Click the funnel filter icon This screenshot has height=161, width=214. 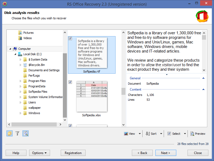17,133
